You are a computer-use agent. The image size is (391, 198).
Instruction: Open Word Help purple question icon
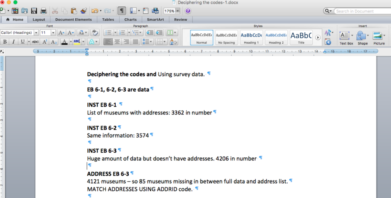[188, 11]
